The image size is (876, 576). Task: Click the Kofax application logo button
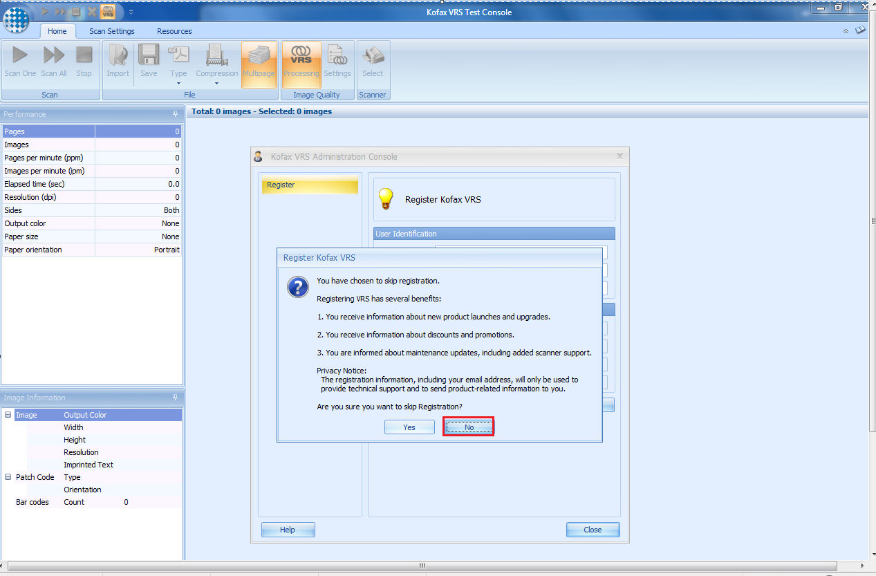[x=15, y=20]
